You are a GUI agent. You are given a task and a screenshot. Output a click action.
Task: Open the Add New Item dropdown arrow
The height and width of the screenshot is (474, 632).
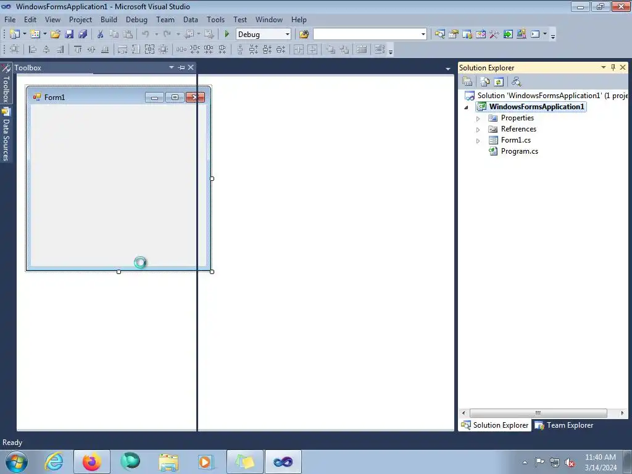point(44,35)
